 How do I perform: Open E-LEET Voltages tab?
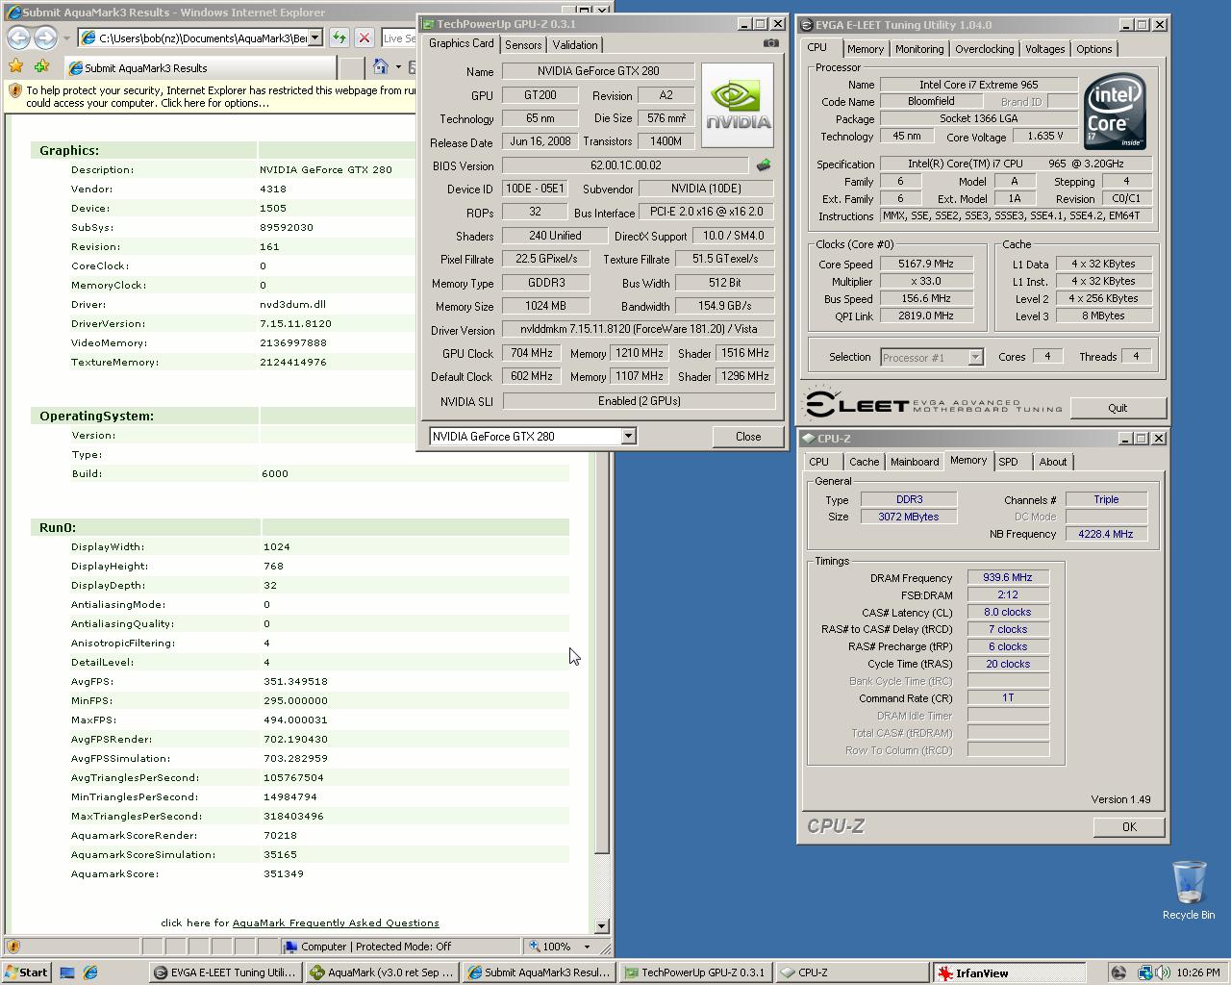click(x=1044, y=49)
